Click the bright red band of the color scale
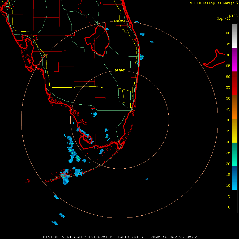Screen dimensions: 239x239 (234, 83)
